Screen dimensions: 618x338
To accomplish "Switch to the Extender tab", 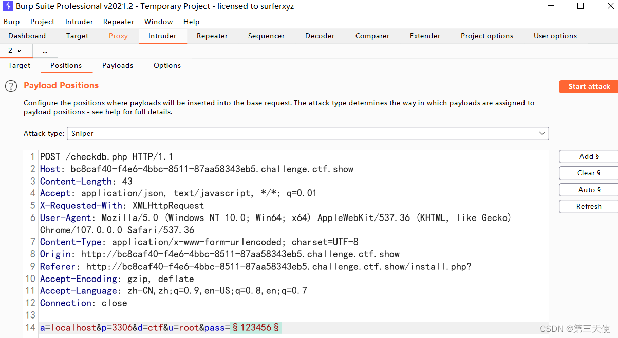I will 425,36.
